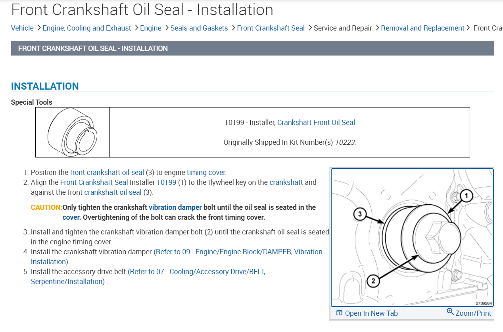The width and height of the screenshot is (503, 332).
Task: Click the 10199 installer link in step 2
Action: [x=167, y=182]
